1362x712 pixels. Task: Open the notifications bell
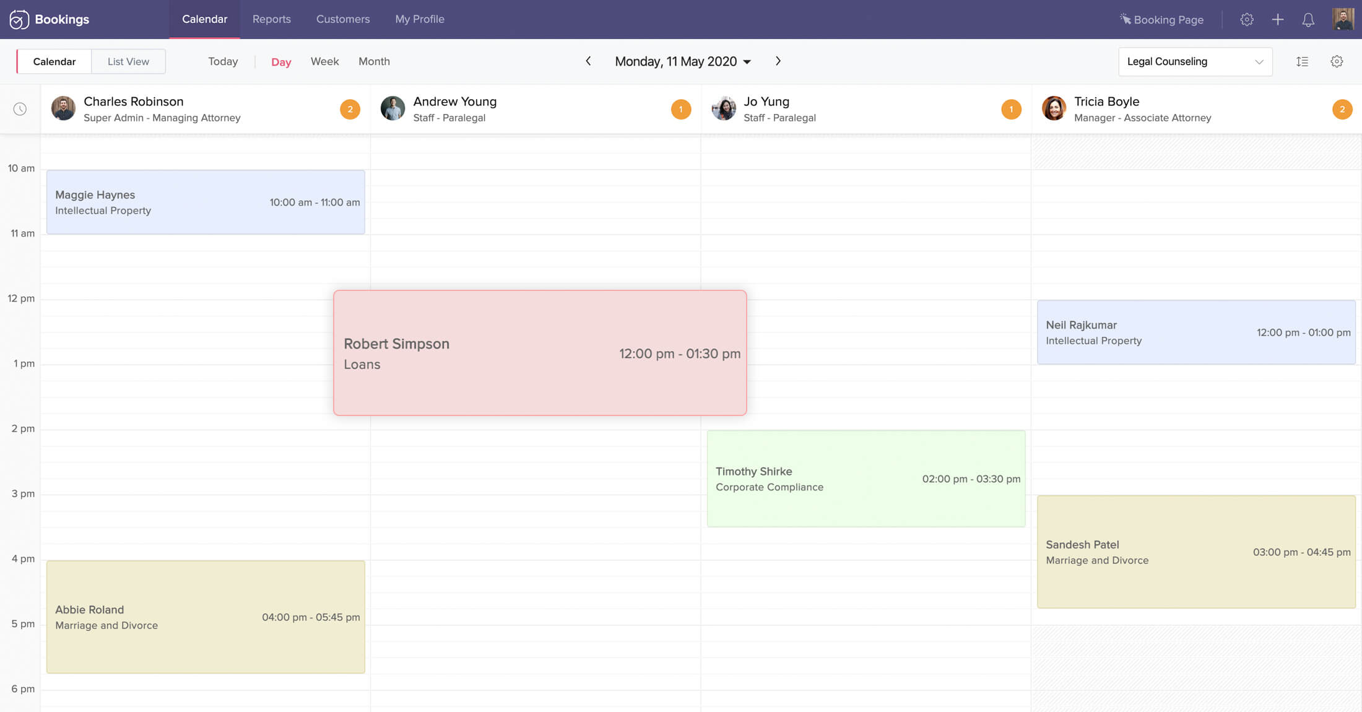(x=1308, y=20)
